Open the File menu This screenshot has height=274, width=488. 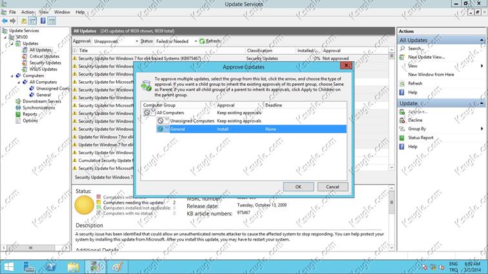12,12
